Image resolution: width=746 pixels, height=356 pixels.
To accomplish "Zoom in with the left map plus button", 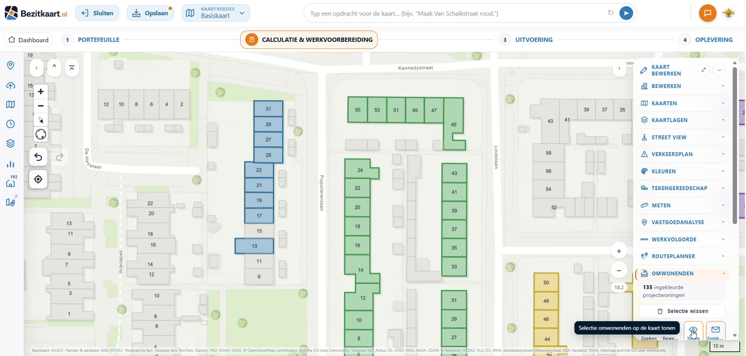I will coord(41,92).
